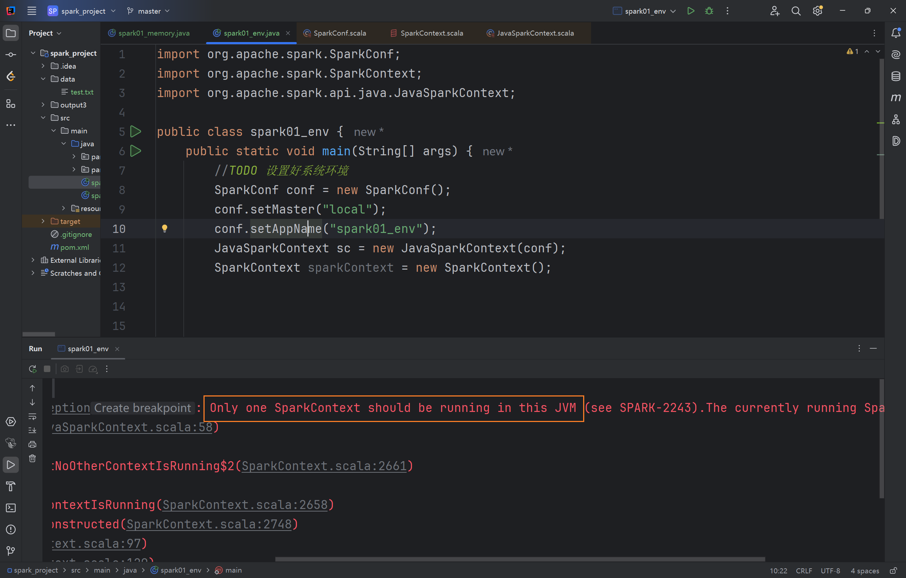Run main method from line 6 gutter arrow
The image size is (906, 578).
[x=136, y=151]
